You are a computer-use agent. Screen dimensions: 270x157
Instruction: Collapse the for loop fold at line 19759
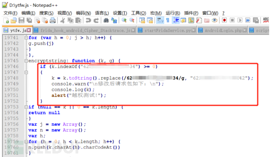[26, 141]
